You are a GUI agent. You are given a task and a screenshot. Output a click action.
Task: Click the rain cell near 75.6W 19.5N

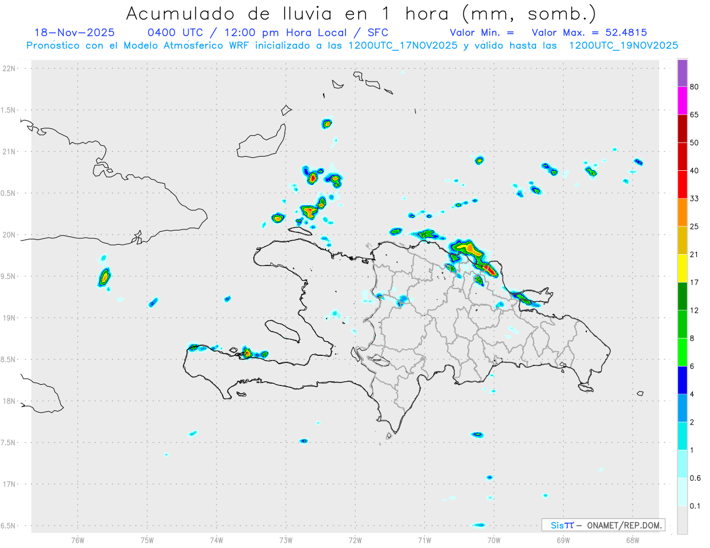coord(105,277)
